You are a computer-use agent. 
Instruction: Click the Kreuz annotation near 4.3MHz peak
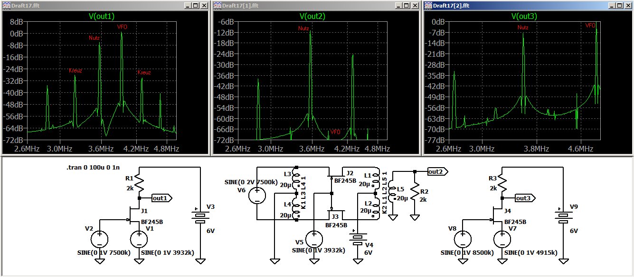[x=144, y=72]
